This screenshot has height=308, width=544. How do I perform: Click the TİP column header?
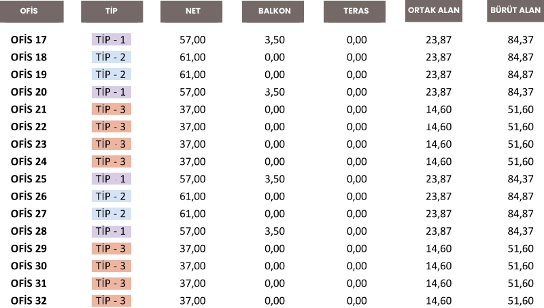pyautogui.click(x=112, y=12)
